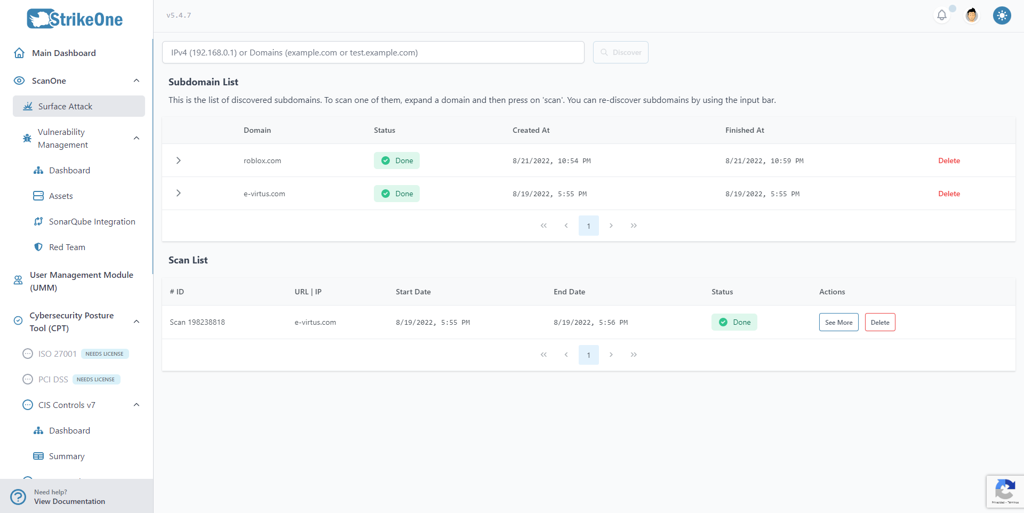Expand the e-virtus.com domain row
This screenshot has height=513, width=1024.
click(x=179, y=193)
